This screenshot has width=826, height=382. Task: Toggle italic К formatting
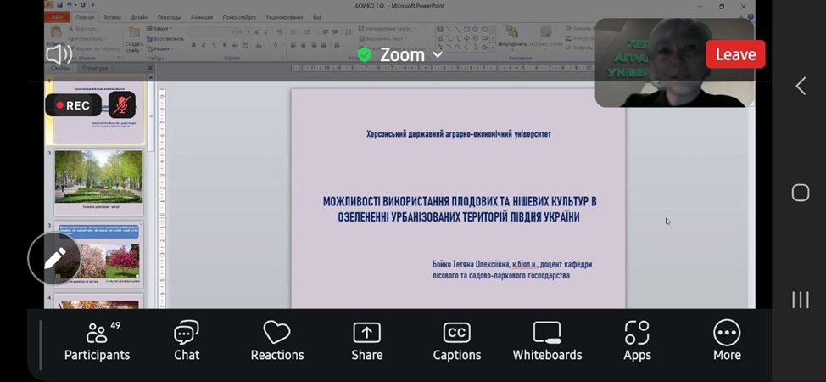click(204, 45)
